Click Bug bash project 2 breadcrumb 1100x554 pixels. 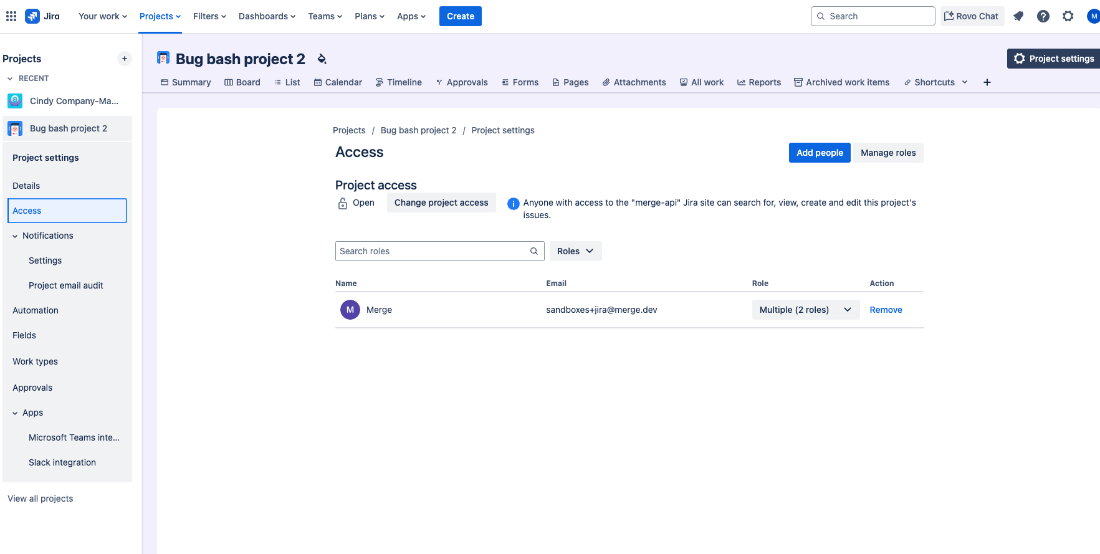coord(419,130)
